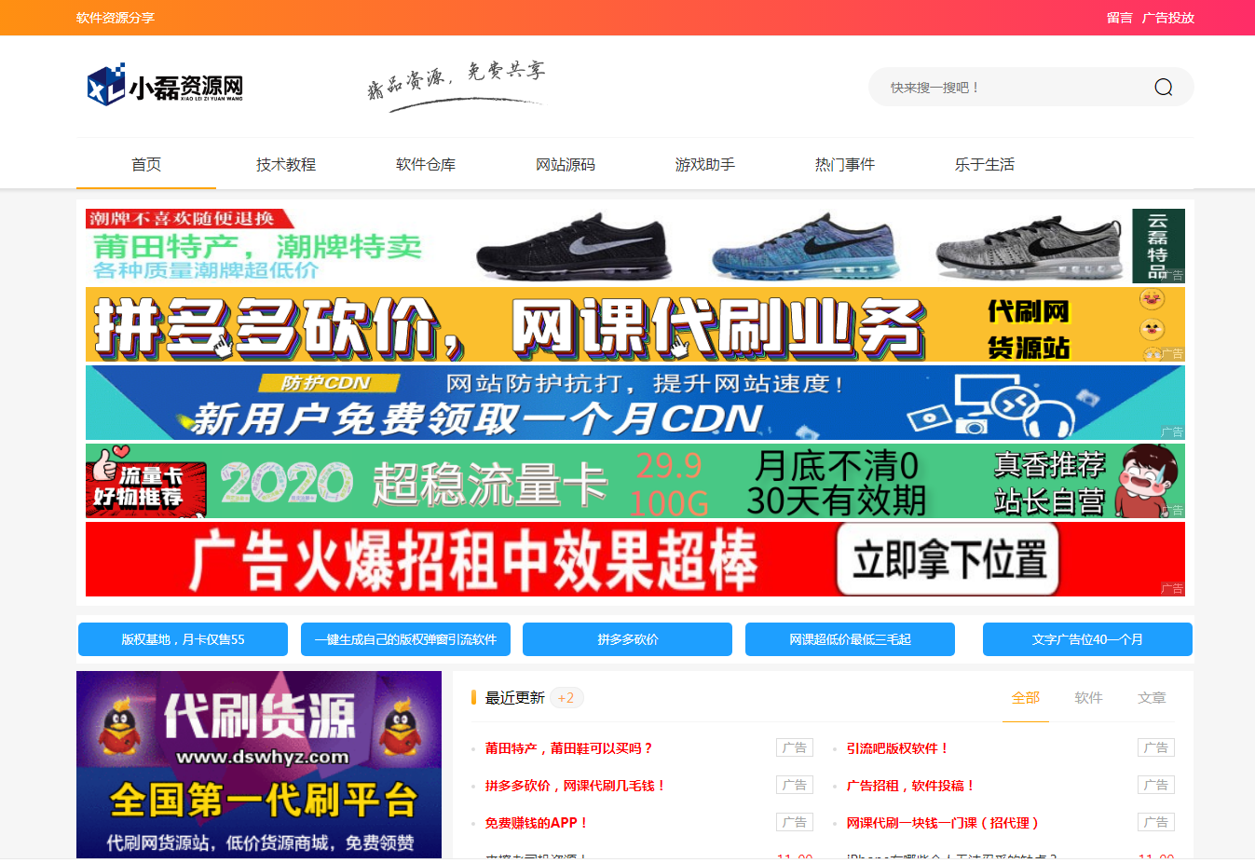Open the 防护CDN blue banner
The image size is (1255, 863).
click(634, 403)
